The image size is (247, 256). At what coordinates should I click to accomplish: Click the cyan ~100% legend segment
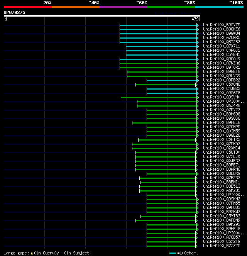tap(219, 7)
